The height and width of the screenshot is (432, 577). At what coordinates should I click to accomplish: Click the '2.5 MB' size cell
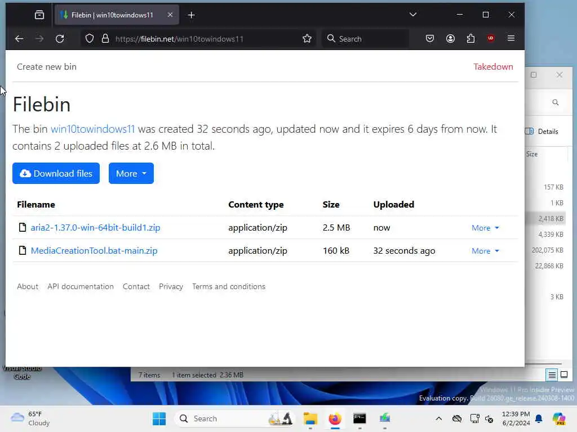tap(336, 228)
